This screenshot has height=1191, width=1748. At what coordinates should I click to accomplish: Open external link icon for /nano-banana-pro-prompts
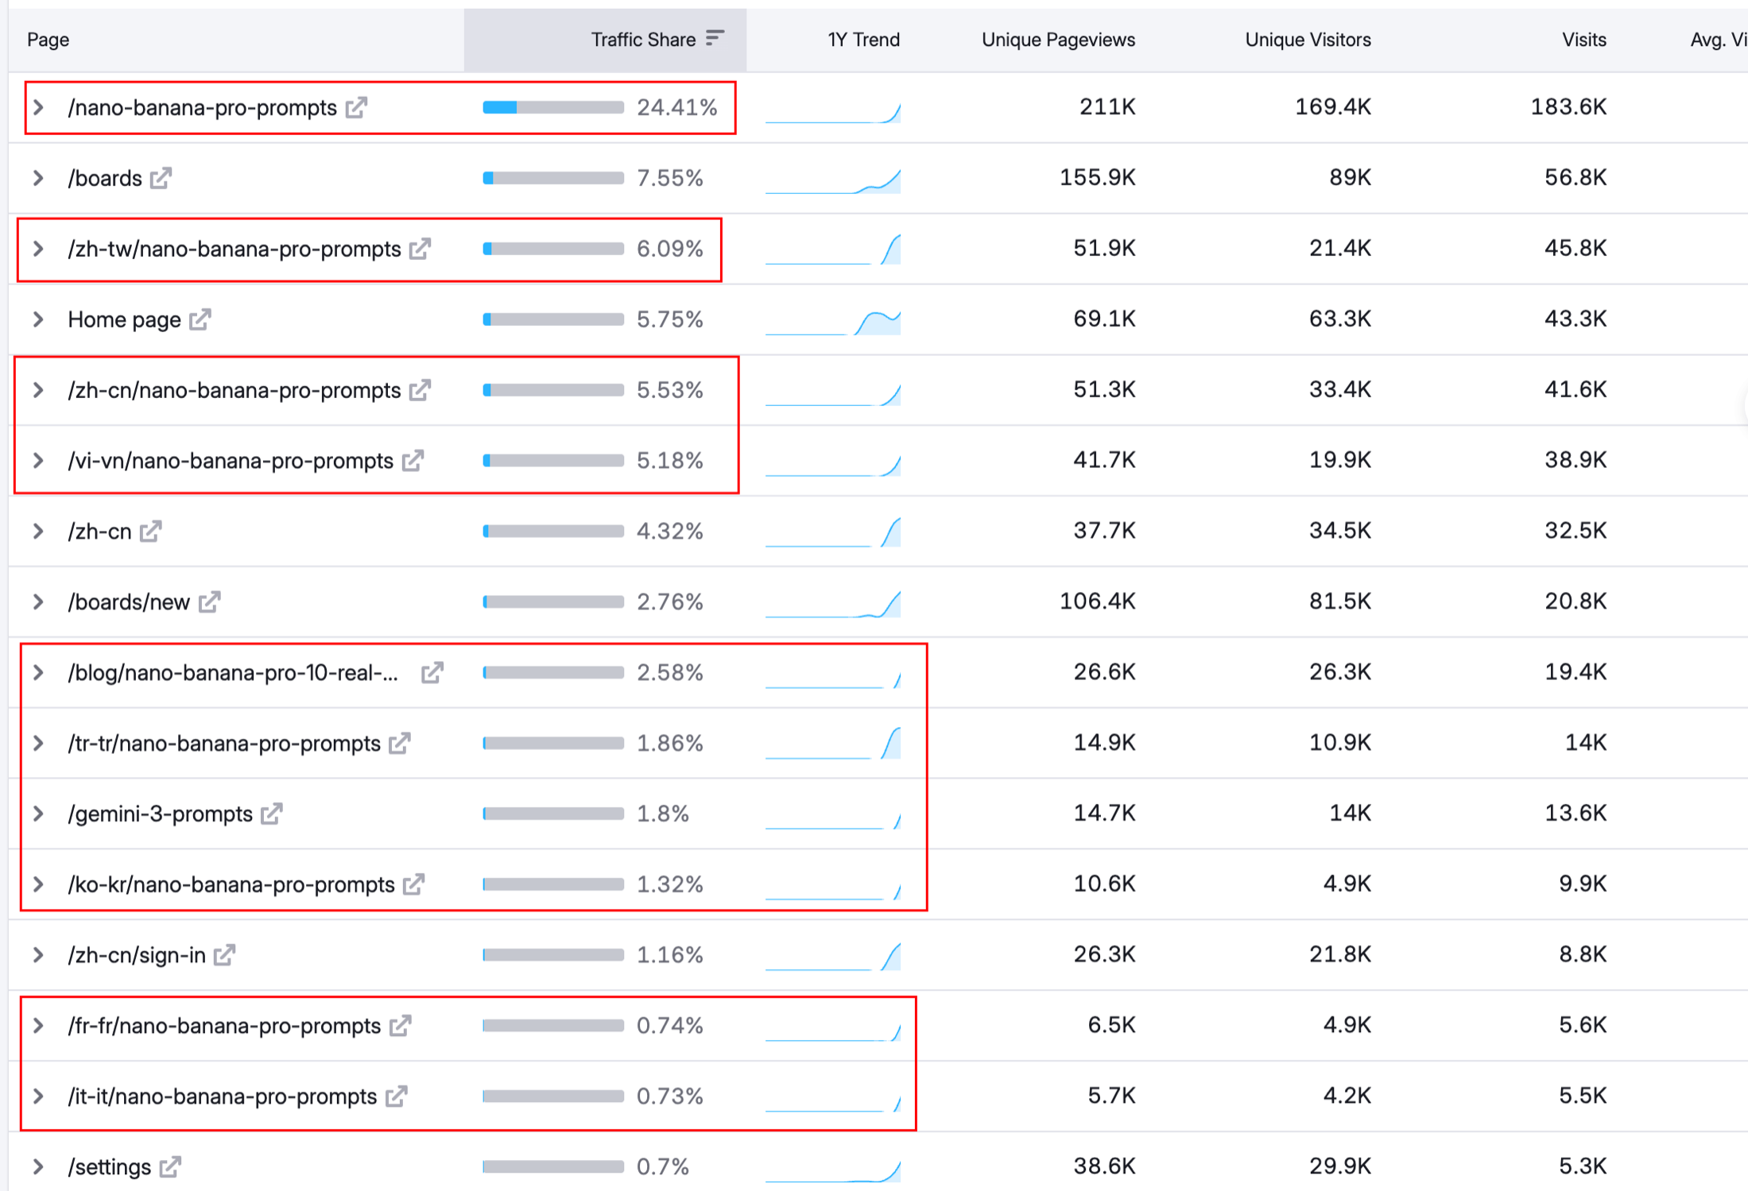(357, 107)
